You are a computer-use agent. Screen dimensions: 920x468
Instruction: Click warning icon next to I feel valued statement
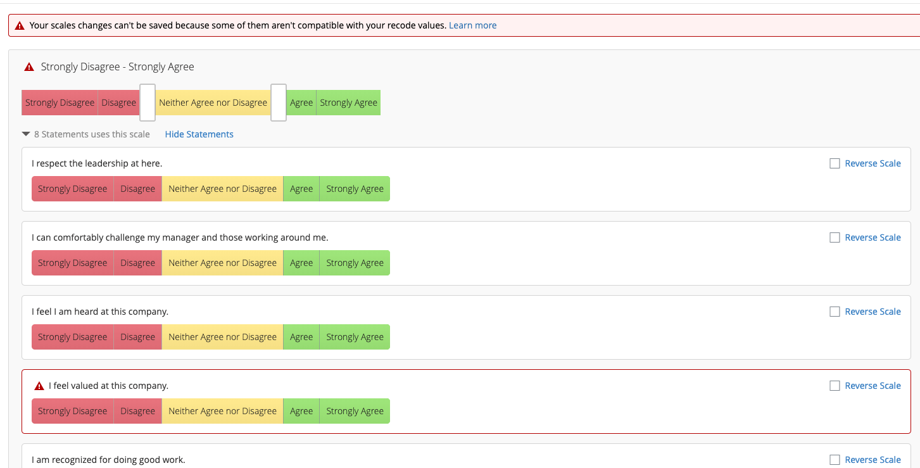click(39, 386)
